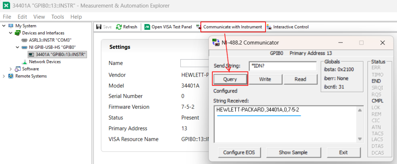Click the SRQI status indicator
Viewport: 397px width, 164px height.
377,88
